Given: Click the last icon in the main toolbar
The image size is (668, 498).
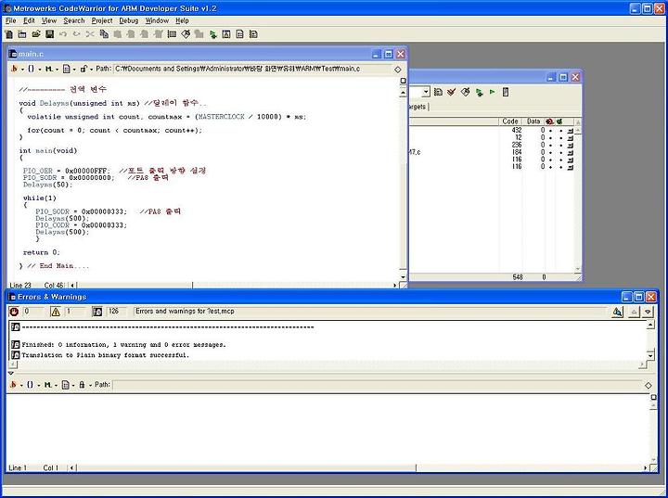Looking at the screenshot, I should 253,34.
